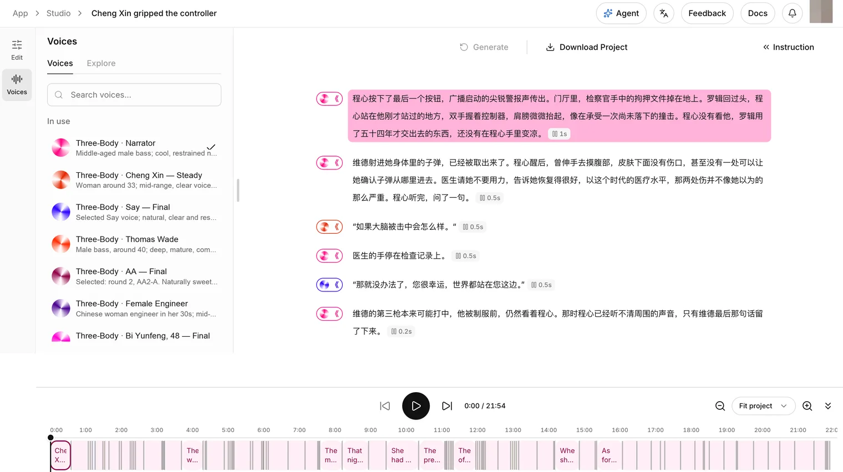Click the Cheng Xin — Steady avatar icon
Viewport: 843px width, 472px height.
pyautogui.click(x=61, y=180)
